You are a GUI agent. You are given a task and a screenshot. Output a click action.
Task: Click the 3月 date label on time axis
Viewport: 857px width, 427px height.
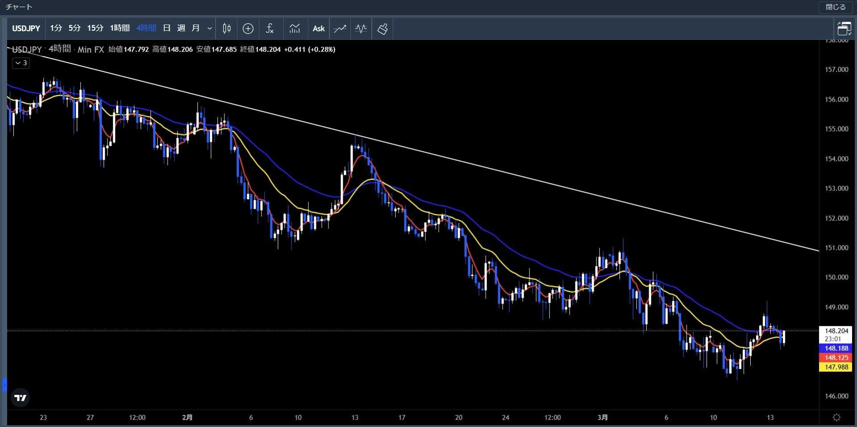603,418
